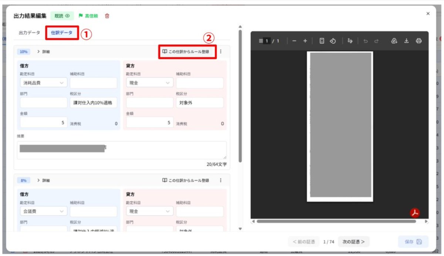
Task: Select the 仕訳データ tab
Action: (x=62, y=33)
